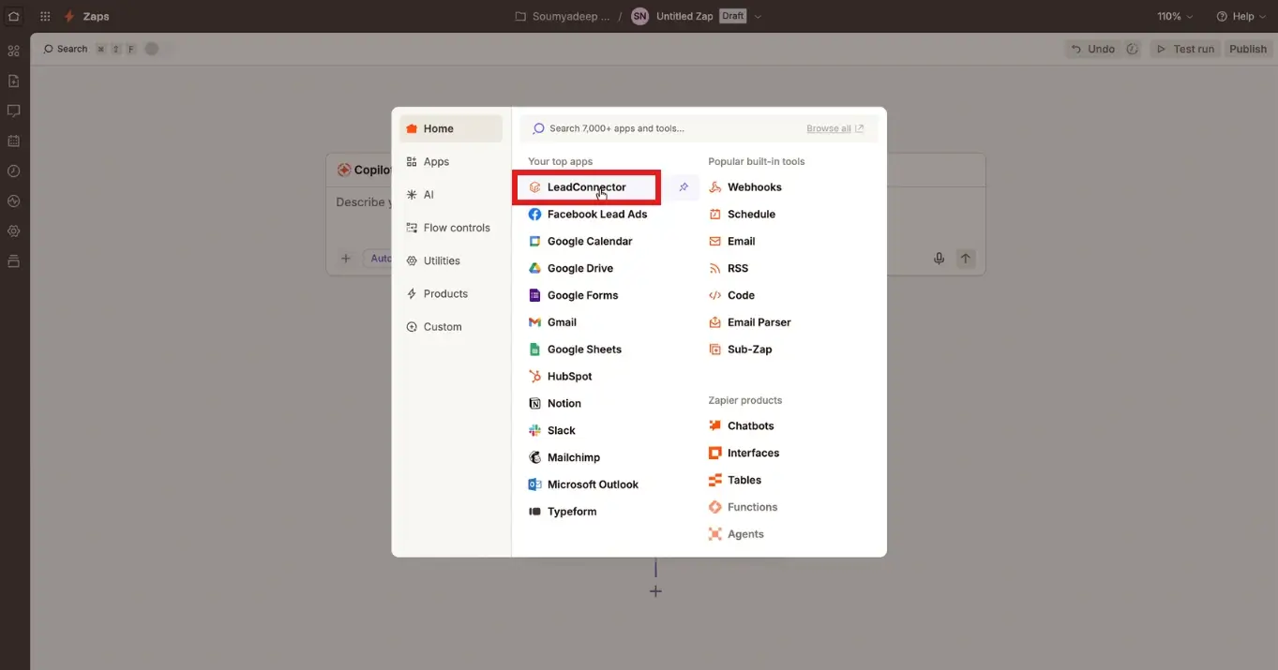
Task: Select Google Forms app
Action: (x=573, y=296)
